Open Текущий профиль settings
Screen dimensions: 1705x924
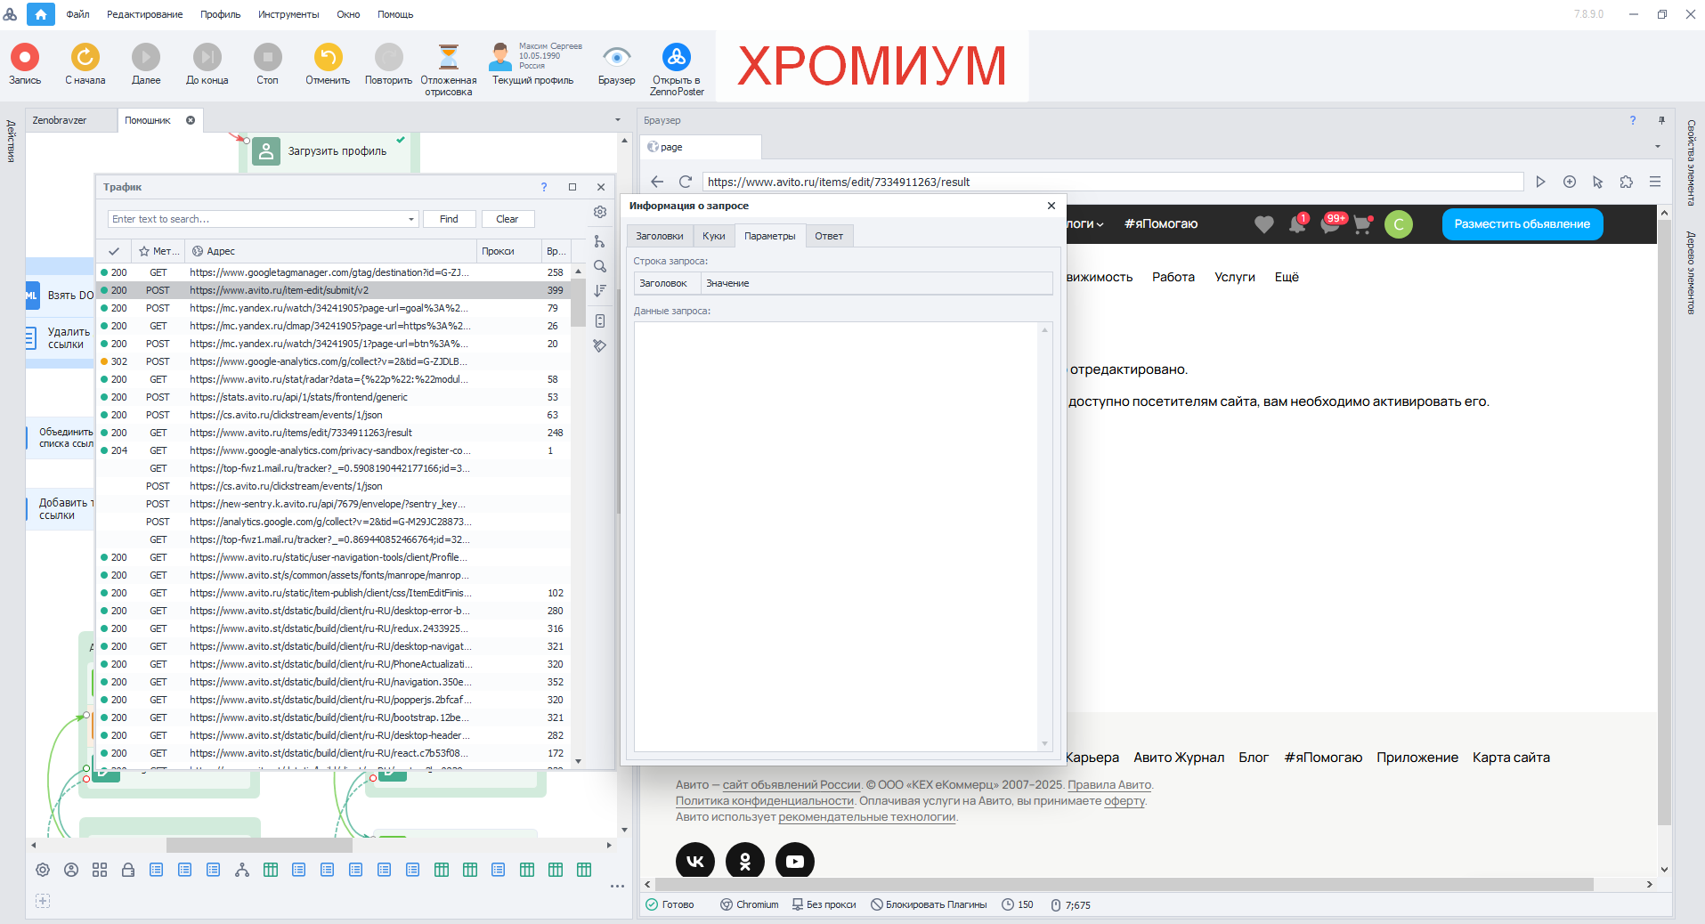pos(533,64)
